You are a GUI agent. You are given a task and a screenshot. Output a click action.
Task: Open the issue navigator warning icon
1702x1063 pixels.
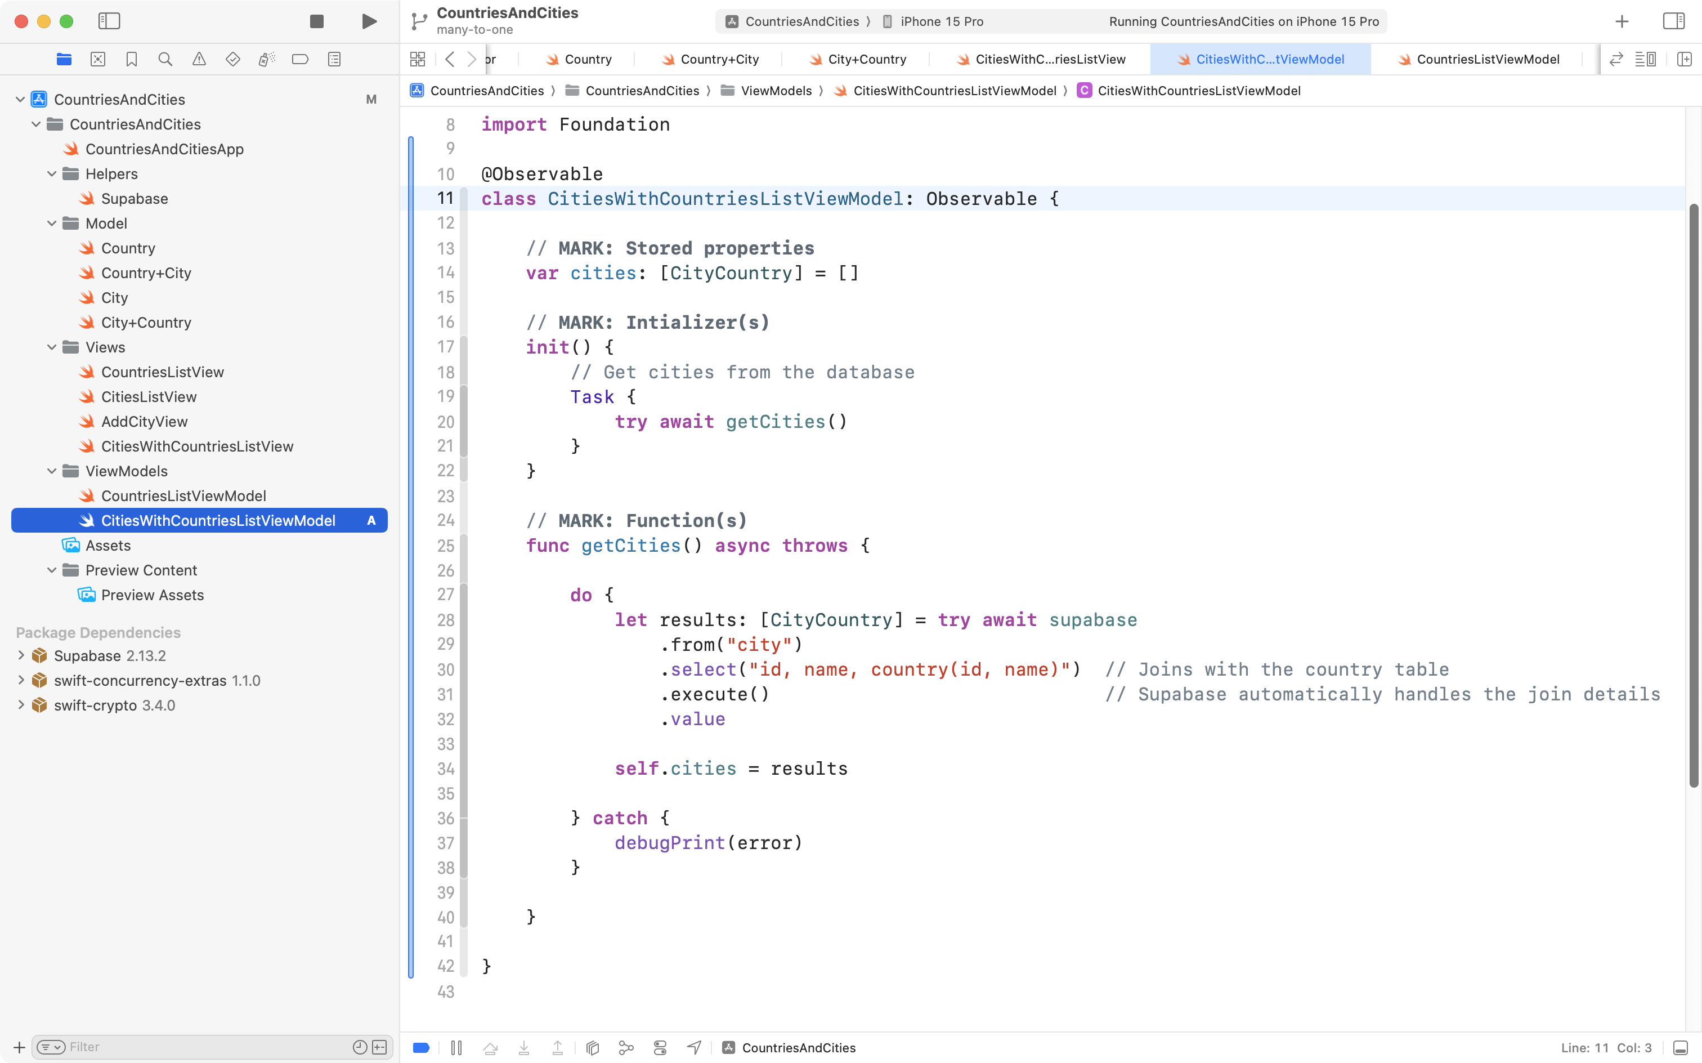click(x=200, y=59)
